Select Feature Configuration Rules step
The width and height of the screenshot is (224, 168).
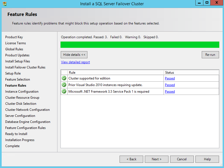(x=26, y=128)
